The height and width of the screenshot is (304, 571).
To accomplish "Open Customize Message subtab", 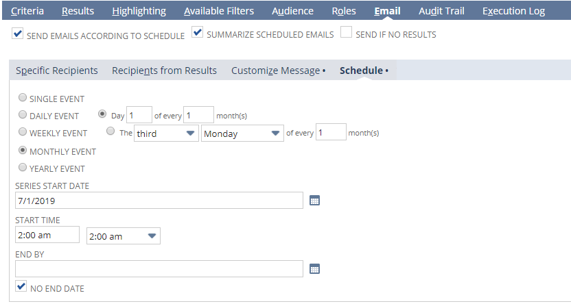I will tap(278, 71).
